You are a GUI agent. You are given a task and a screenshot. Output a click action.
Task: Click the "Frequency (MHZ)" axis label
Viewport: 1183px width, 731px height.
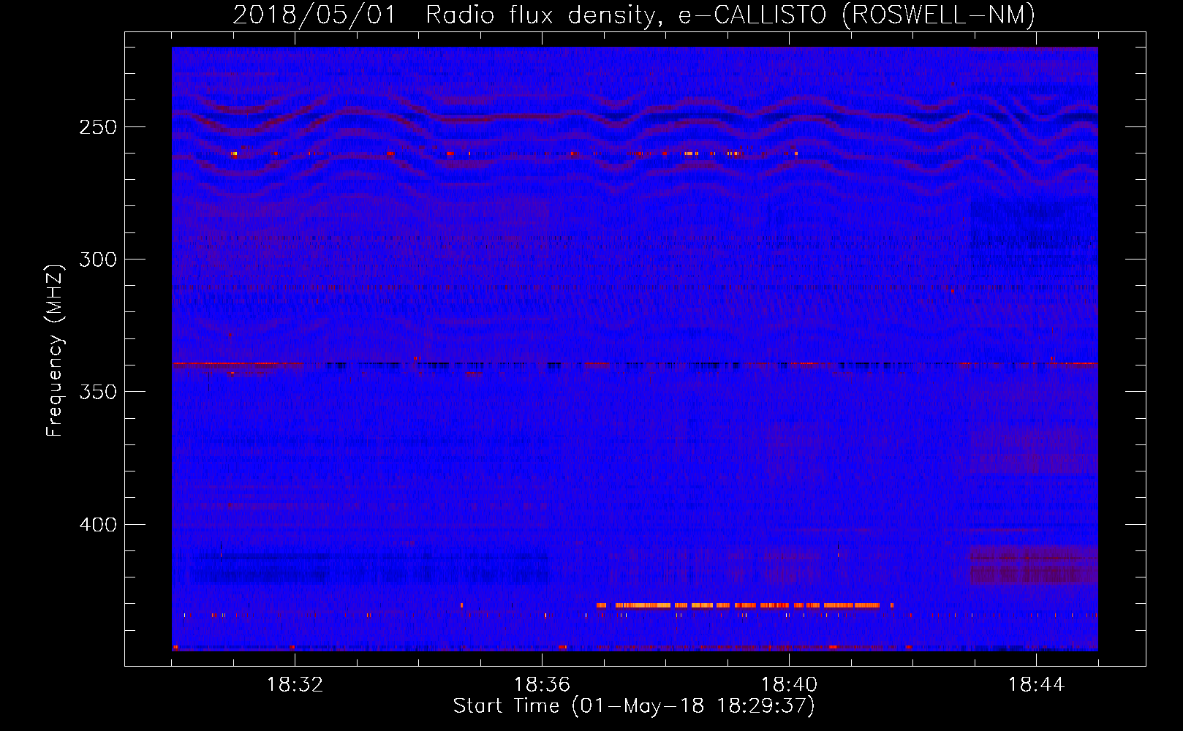tap(55, 351)
